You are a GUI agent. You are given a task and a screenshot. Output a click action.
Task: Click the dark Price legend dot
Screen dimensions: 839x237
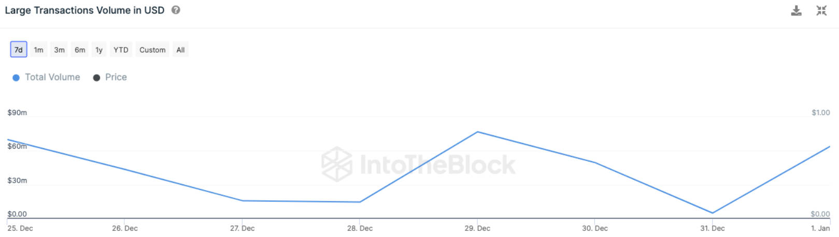coord(96,77)
